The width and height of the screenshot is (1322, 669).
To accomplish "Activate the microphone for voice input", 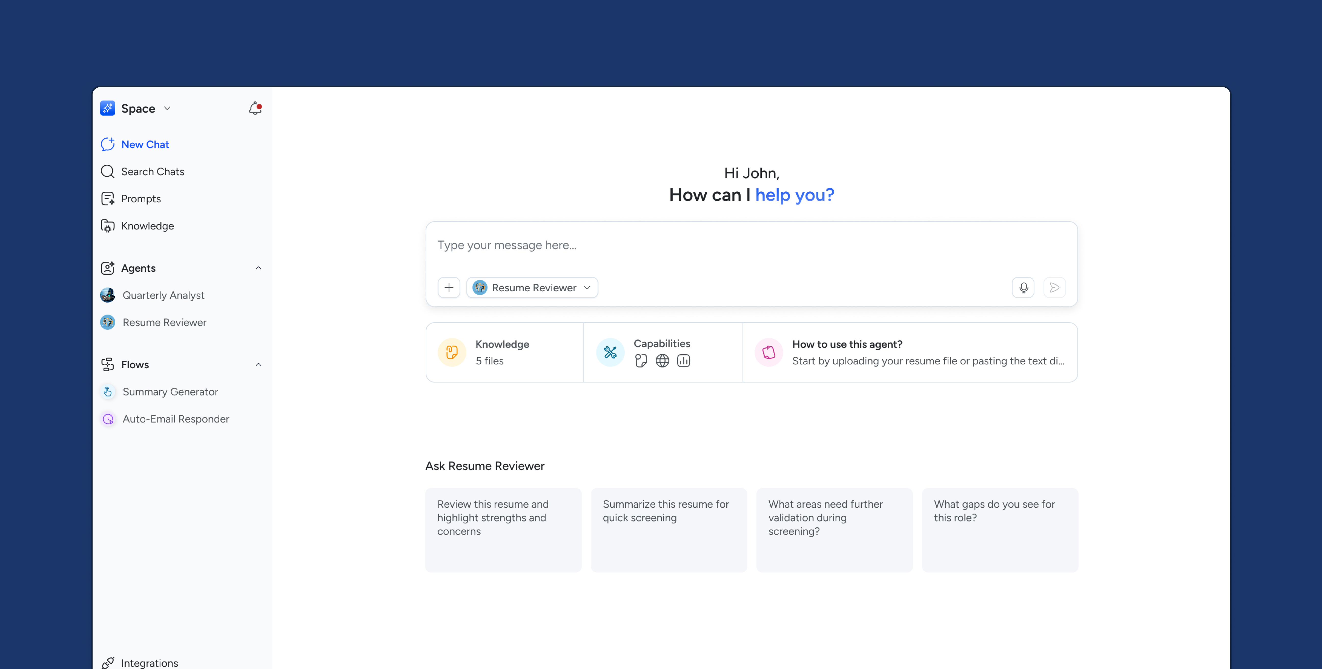I will click(x=1023, y=287).
